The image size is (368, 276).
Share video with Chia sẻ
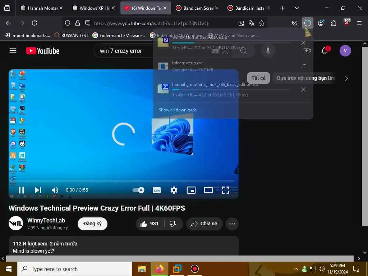tap(204, 224)
